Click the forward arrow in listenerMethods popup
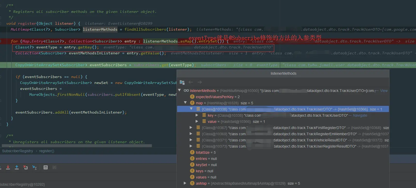The width and height of the screenshot is (416, 188). (x=199, y=82)
